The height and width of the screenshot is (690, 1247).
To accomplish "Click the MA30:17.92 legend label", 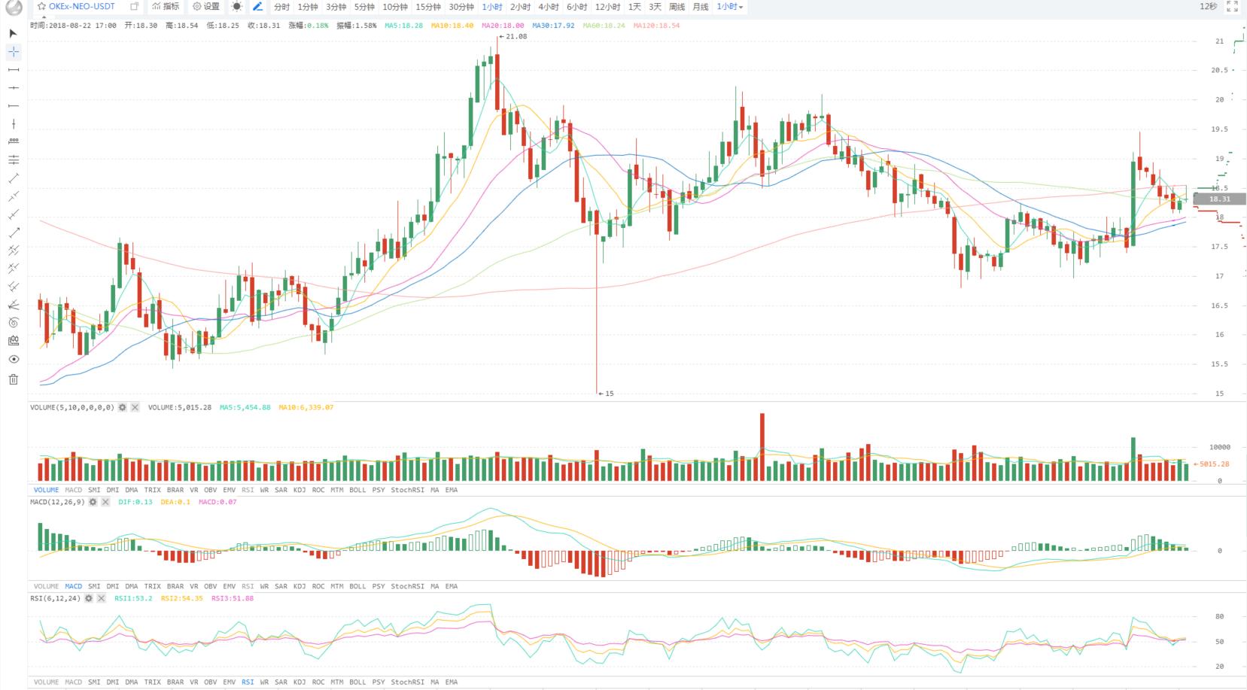I will pos(553,26).
